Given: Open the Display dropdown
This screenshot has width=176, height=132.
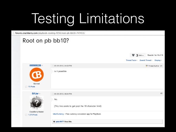Looking at the screenshot, I should point(158,60).
